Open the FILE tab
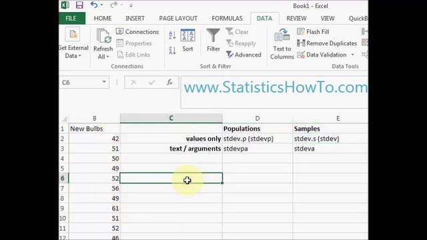427x240 pixels. tap(72, 18)
